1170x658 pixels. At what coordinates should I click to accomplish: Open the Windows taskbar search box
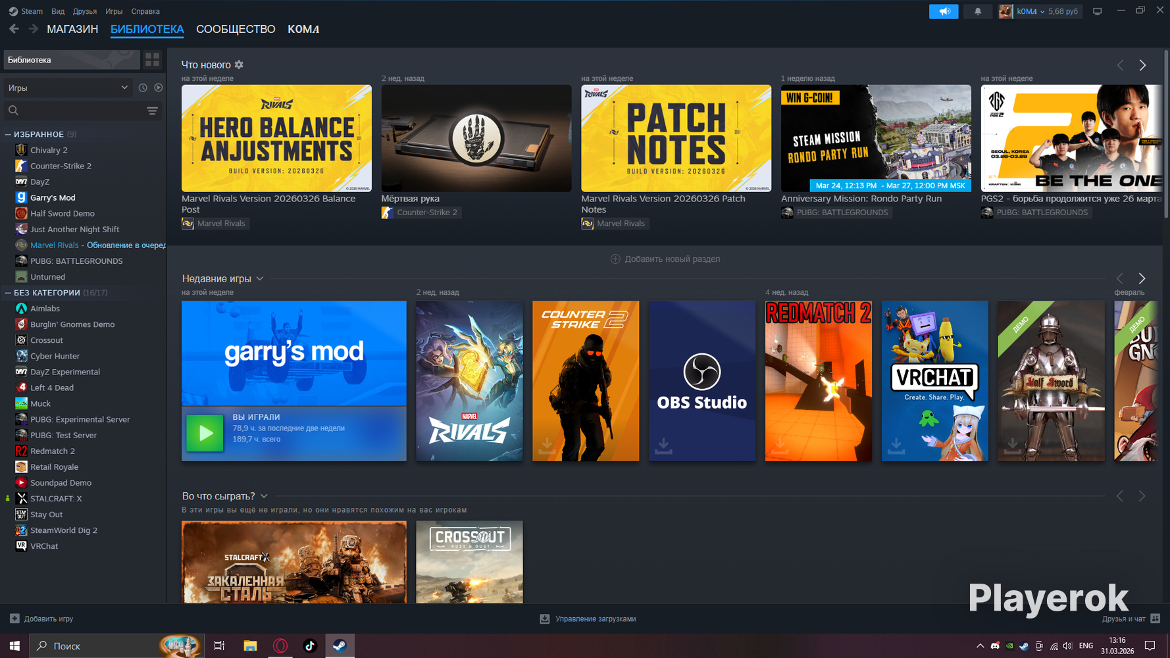click(x=117, y=645)
